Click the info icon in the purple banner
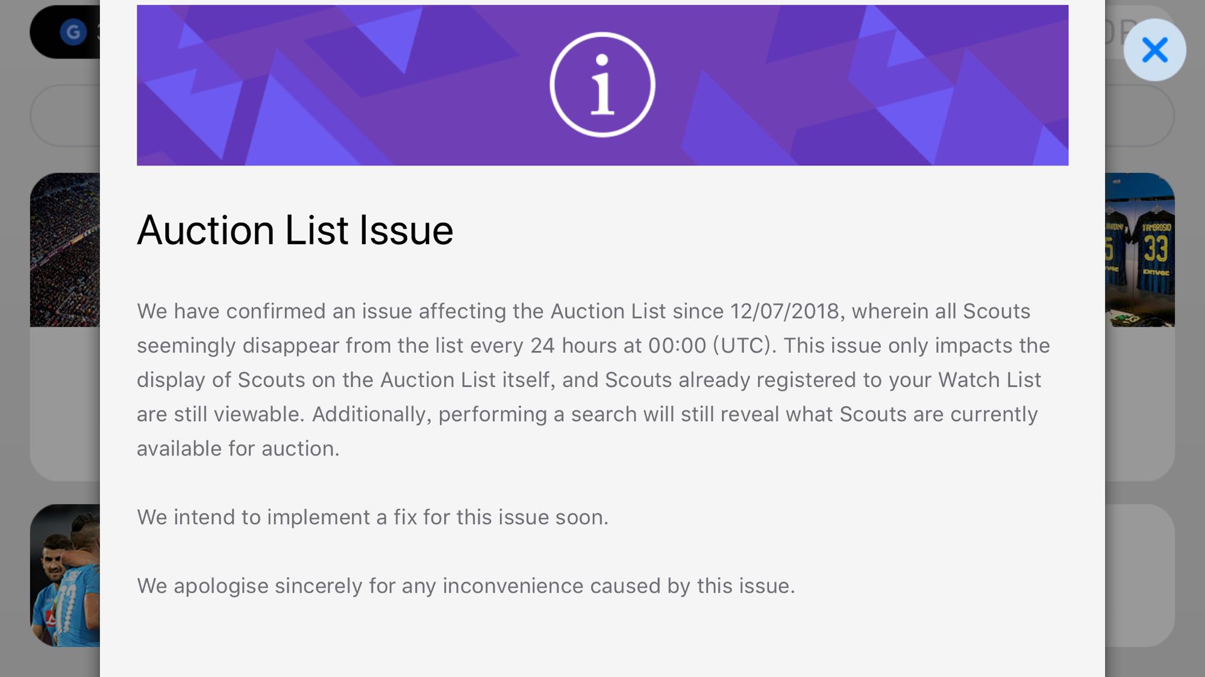The height and width of the screenshot is (677, 1205). [x=602, y=85]
